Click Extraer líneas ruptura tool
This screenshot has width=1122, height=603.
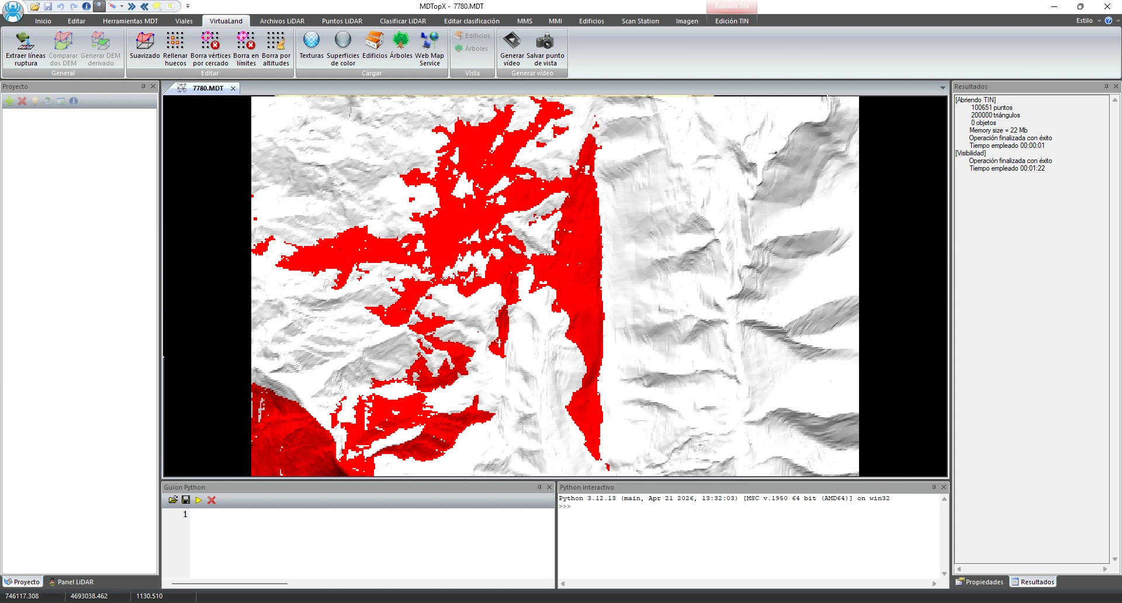[x=25, y=49]
